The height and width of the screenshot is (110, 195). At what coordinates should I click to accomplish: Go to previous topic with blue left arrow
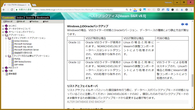[x=182, y=24]
